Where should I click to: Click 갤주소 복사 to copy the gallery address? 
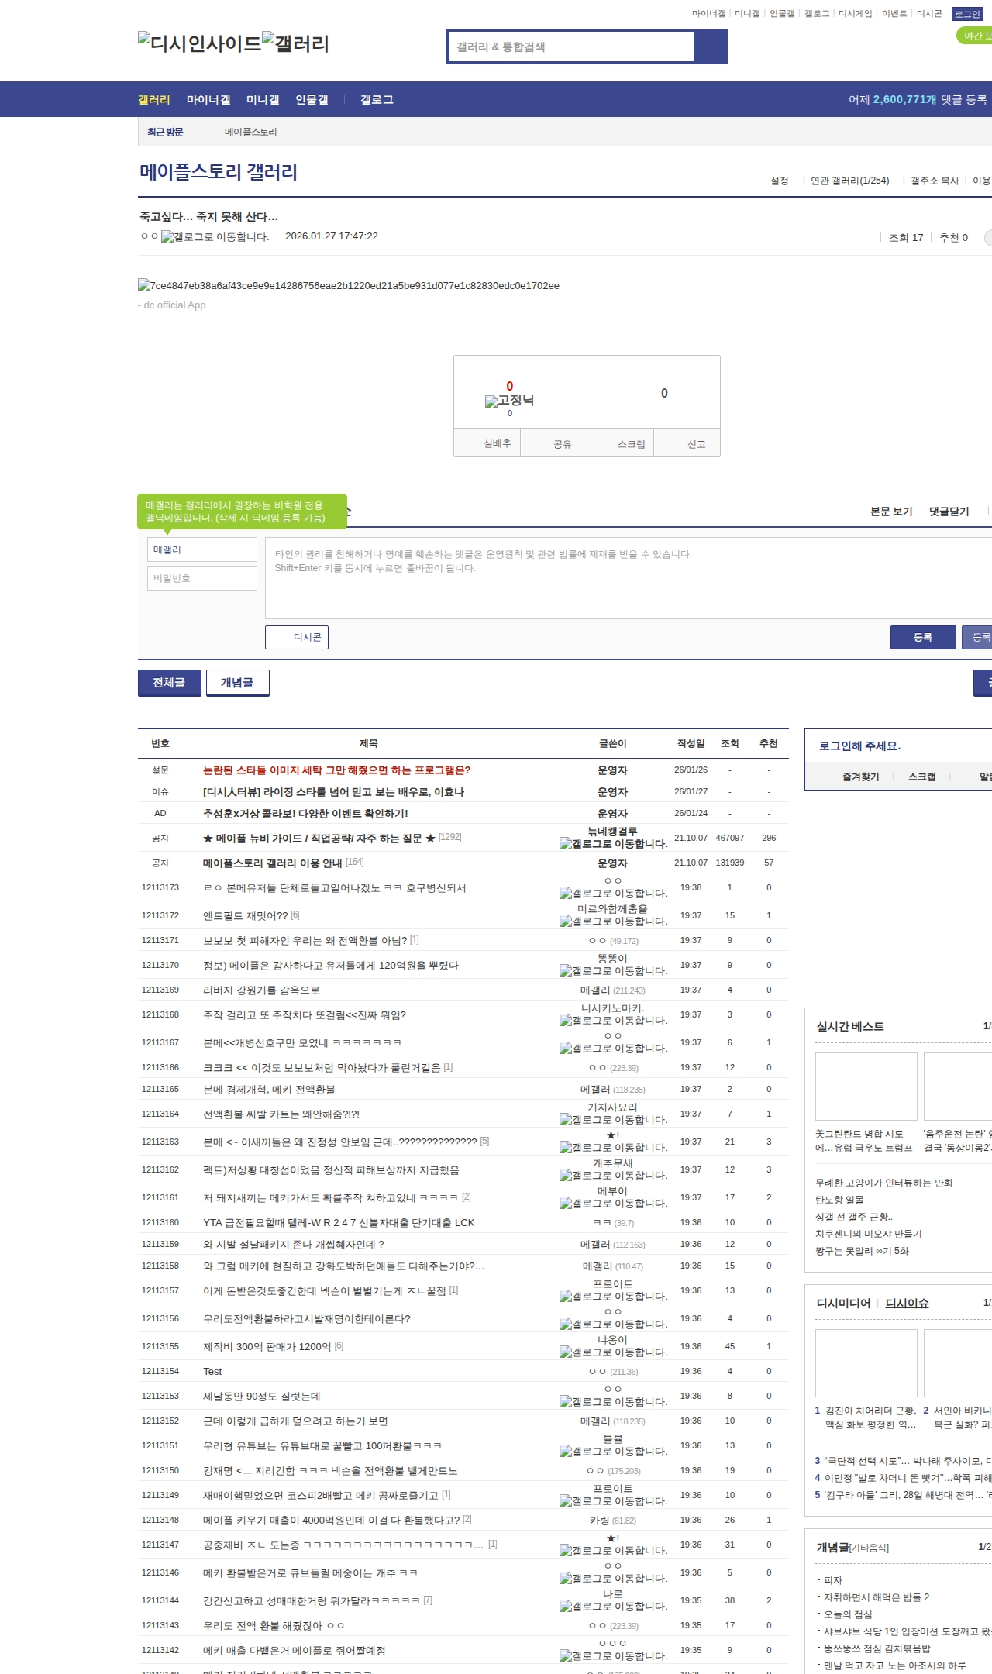[x=935, y=181]
